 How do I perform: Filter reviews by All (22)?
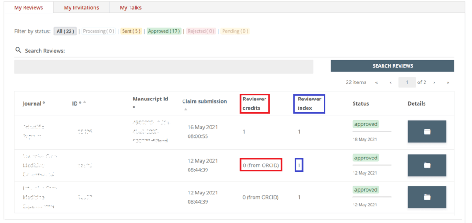[65, 31]
